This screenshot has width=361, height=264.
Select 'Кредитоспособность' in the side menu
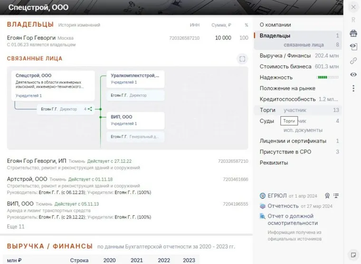point(287,99)
